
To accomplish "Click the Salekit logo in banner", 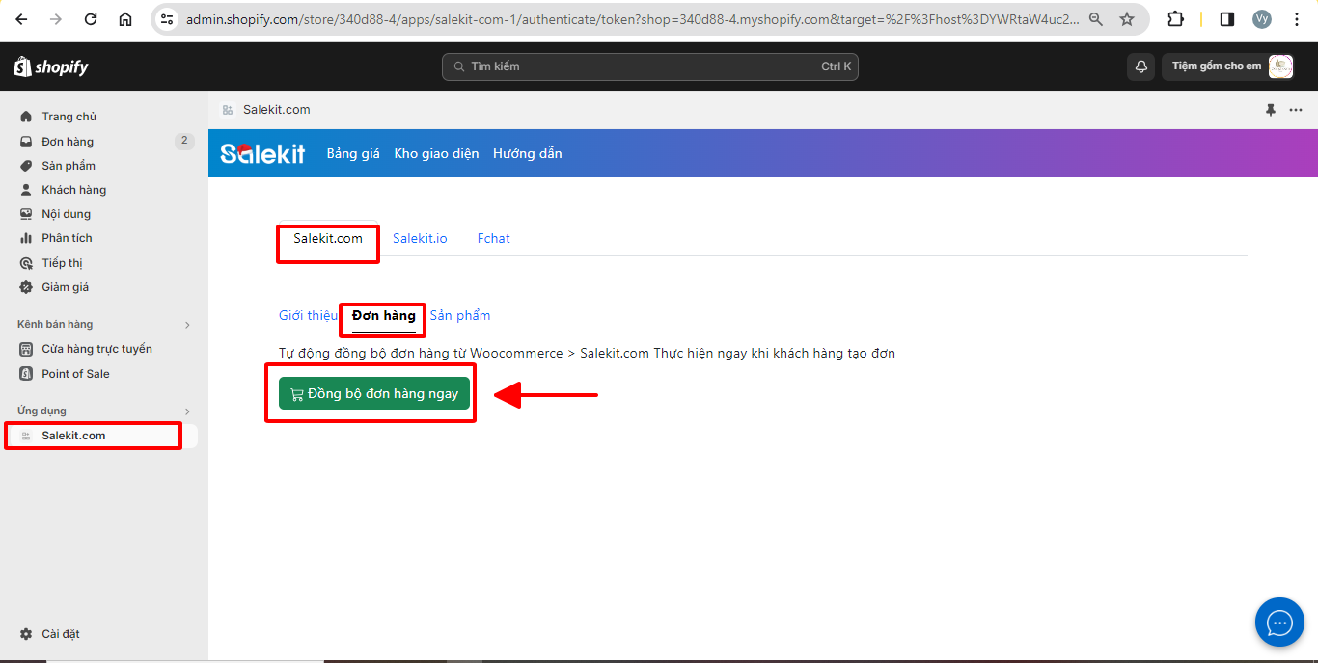I will point(262,154).
